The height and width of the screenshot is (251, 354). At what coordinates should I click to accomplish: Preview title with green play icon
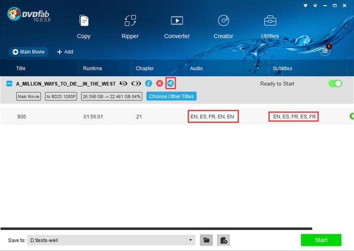tap(351, 116)
